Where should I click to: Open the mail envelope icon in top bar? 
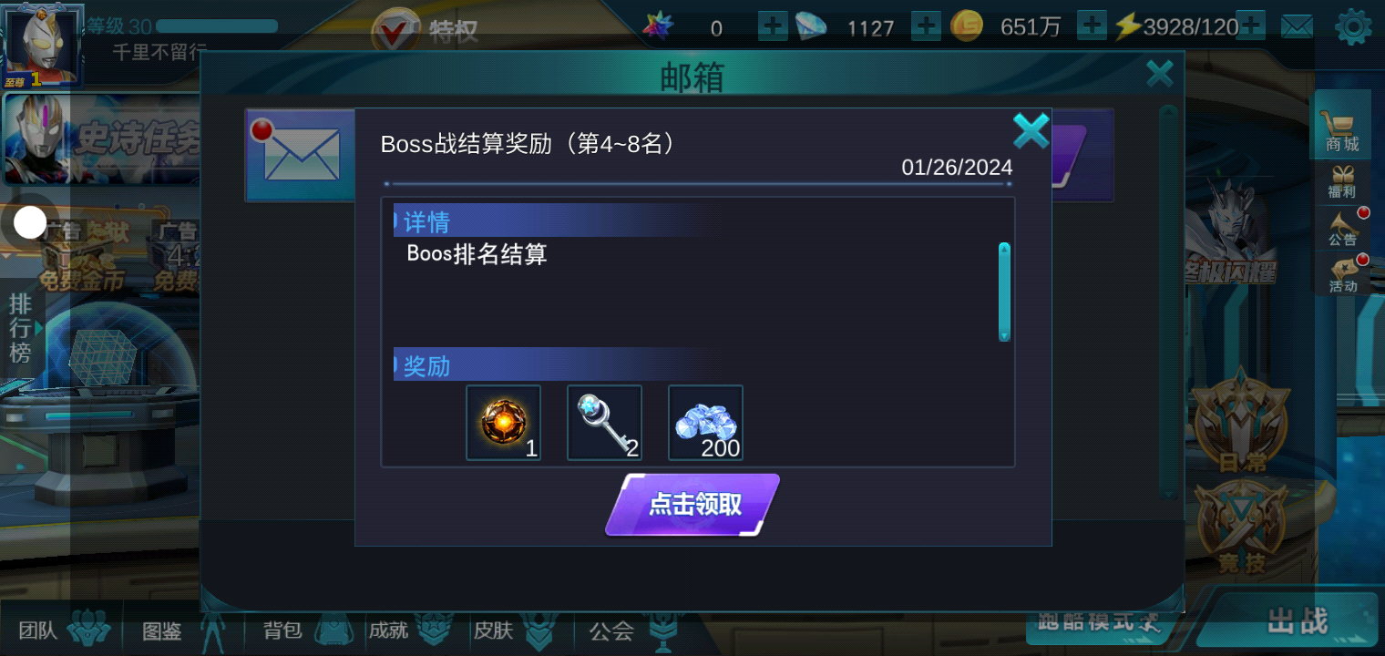click(x=1297, y=27)
